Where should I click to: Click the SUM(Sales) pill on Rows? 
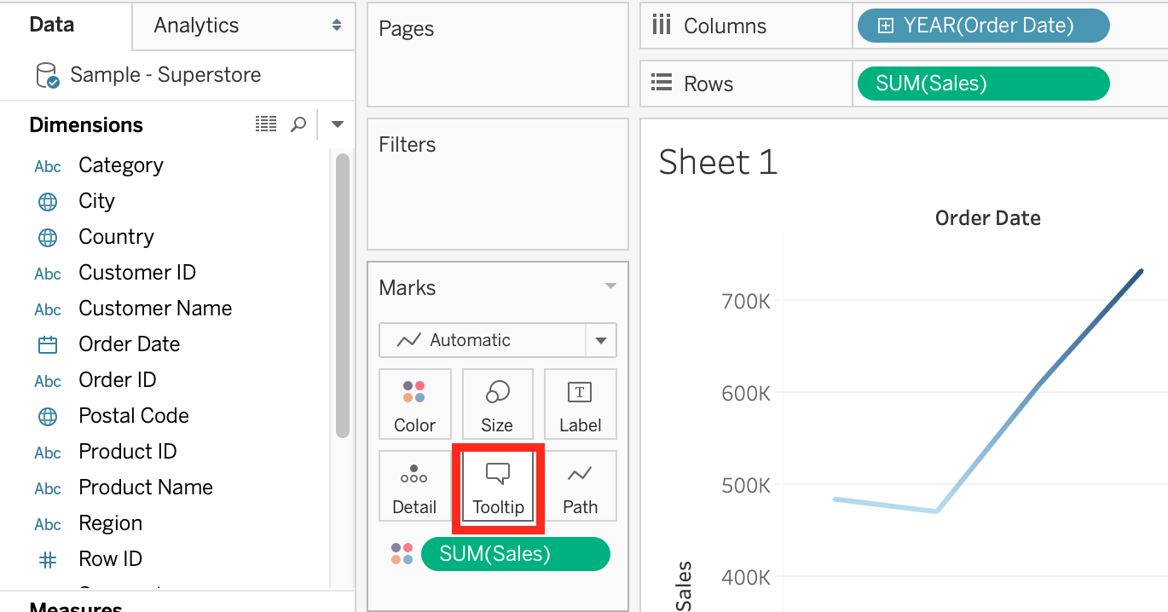980,84
